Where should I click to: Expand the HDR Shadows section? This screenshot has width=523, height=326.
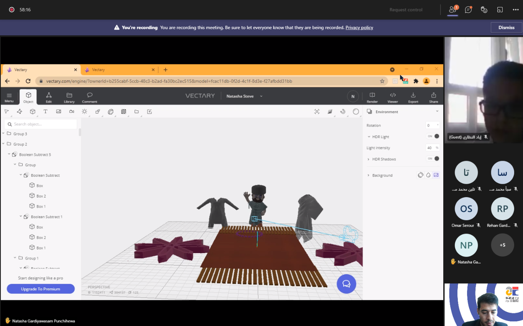[369, 159]
